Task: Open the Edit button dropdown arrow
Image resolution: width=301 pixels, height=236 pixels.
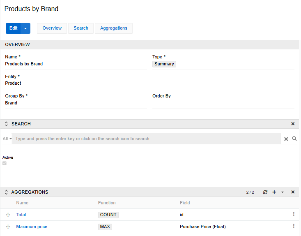Action: (25, 28)
